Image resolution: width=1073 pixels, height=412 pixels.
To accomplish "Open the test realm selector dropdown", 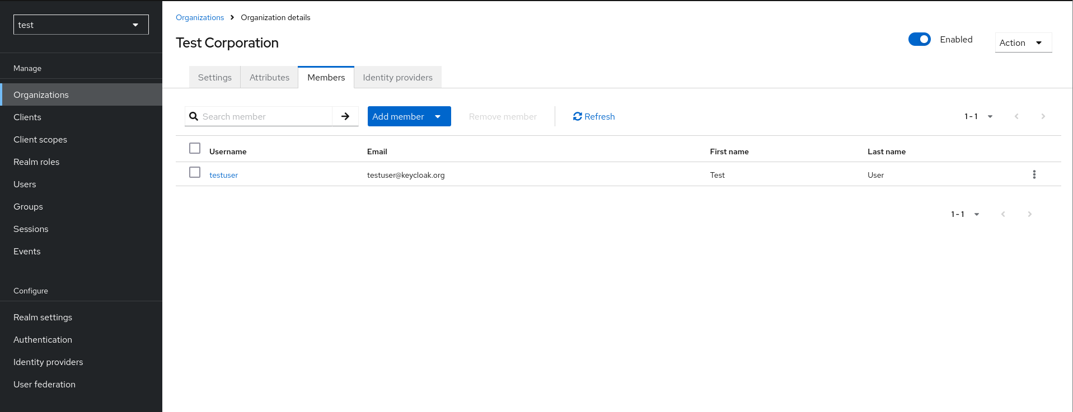I will click(x=81, y=25).
